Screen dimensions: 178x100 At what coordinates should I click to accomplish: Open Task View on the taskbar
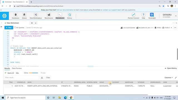[54, 97]
